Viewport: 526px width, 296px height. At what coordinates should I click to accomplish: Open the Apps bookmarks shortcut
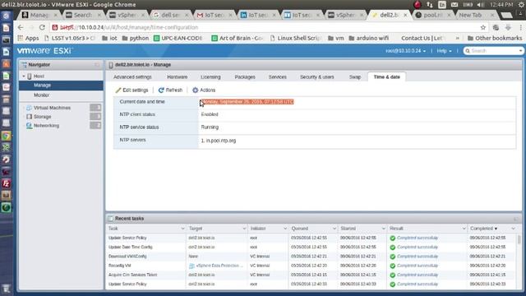pyautogui.click(x=28, y=39)
